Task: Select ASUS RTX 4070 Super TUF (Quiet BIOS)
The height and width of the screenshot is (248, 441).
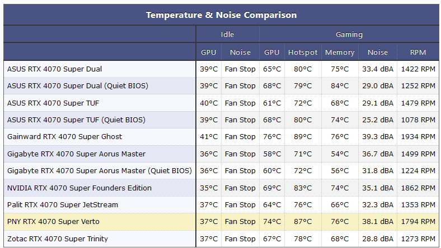Action: pos(76,120)
